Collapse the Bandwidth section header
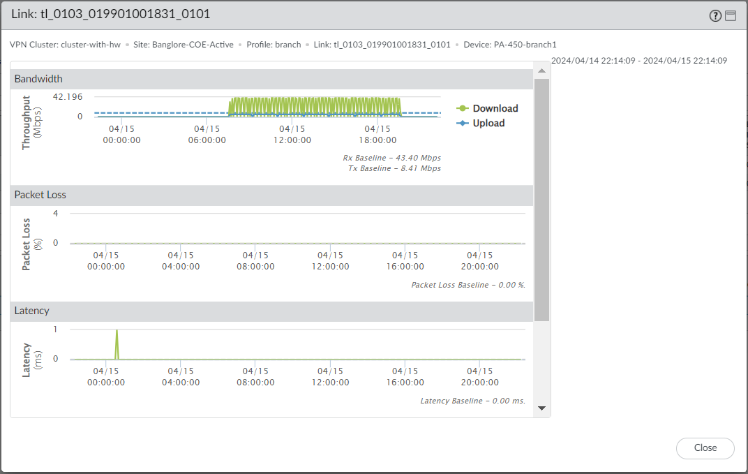The width and height of the screenshot is (748, 474). pyautogui.click(x=271, y=79)
